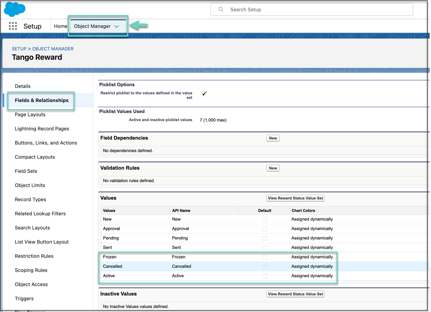Select Cancelled in the Values column
431x312 pixels.
[112, 267]
